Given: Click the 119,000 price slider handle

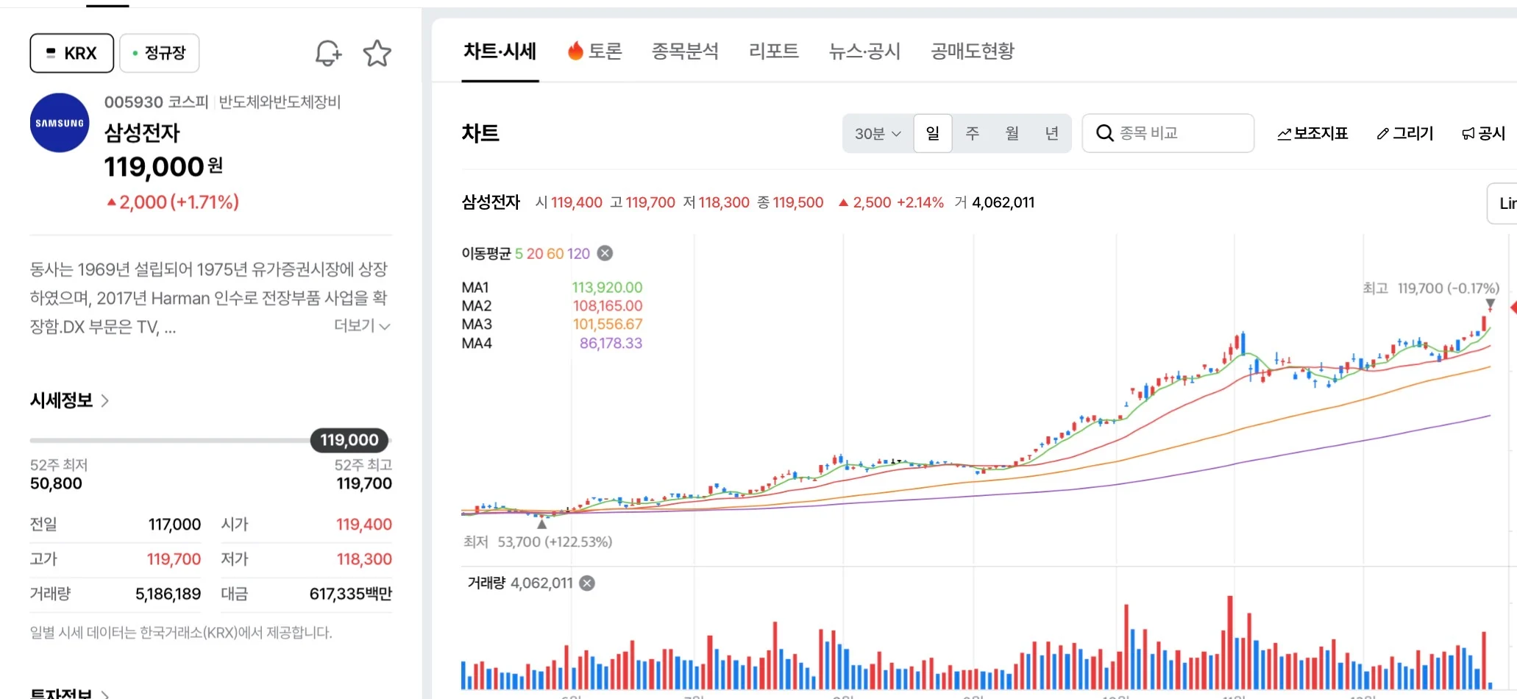Looking at the screenshot, I should (x=349, y=440).
